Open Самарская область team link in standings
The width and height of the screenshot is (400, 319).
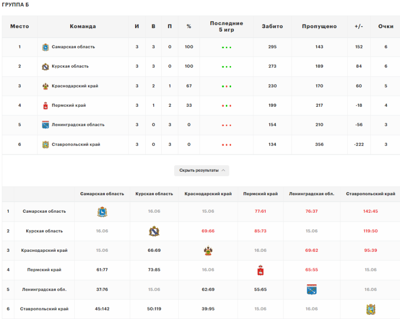(x=73, y=47)
